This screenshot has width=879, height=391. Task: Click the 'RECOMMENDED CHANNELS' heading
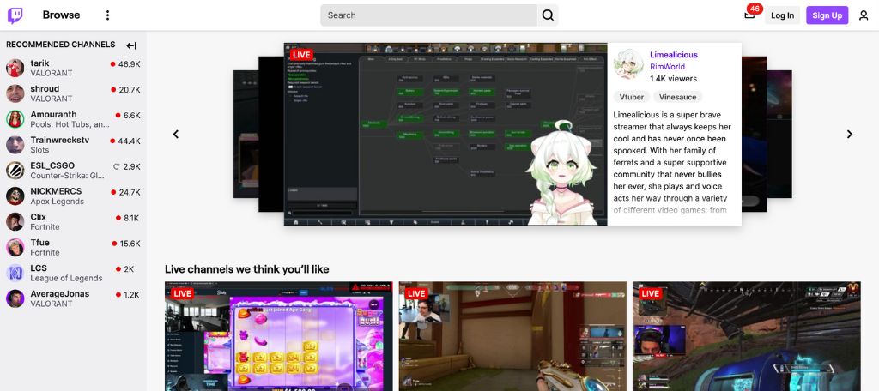[61, 45]
